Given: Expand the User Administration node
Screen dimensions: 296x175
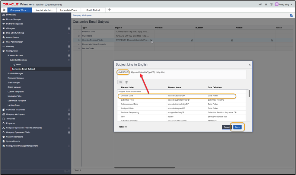Looking at the screenshot, I should coord(69,42).
